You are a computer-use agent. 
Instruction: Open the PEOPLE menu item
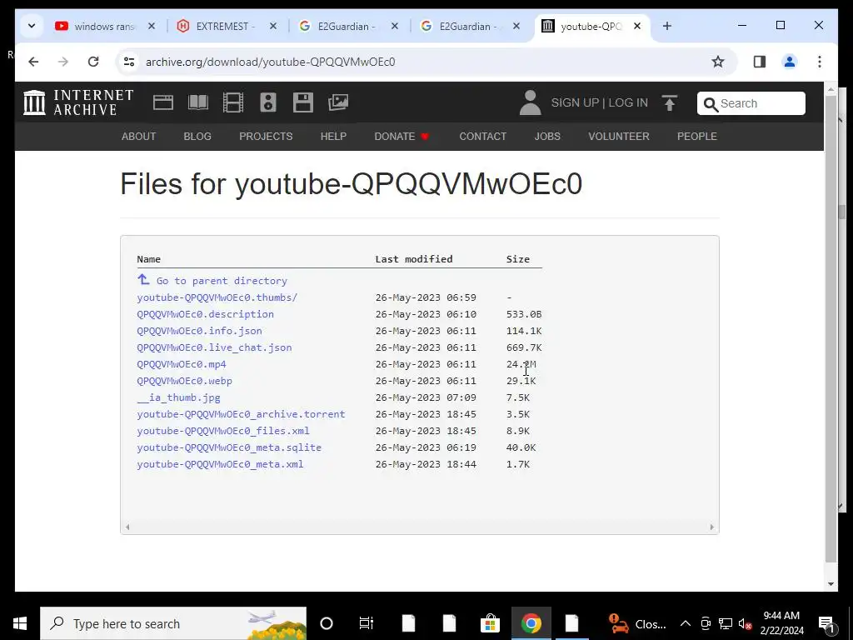[697, 137]
